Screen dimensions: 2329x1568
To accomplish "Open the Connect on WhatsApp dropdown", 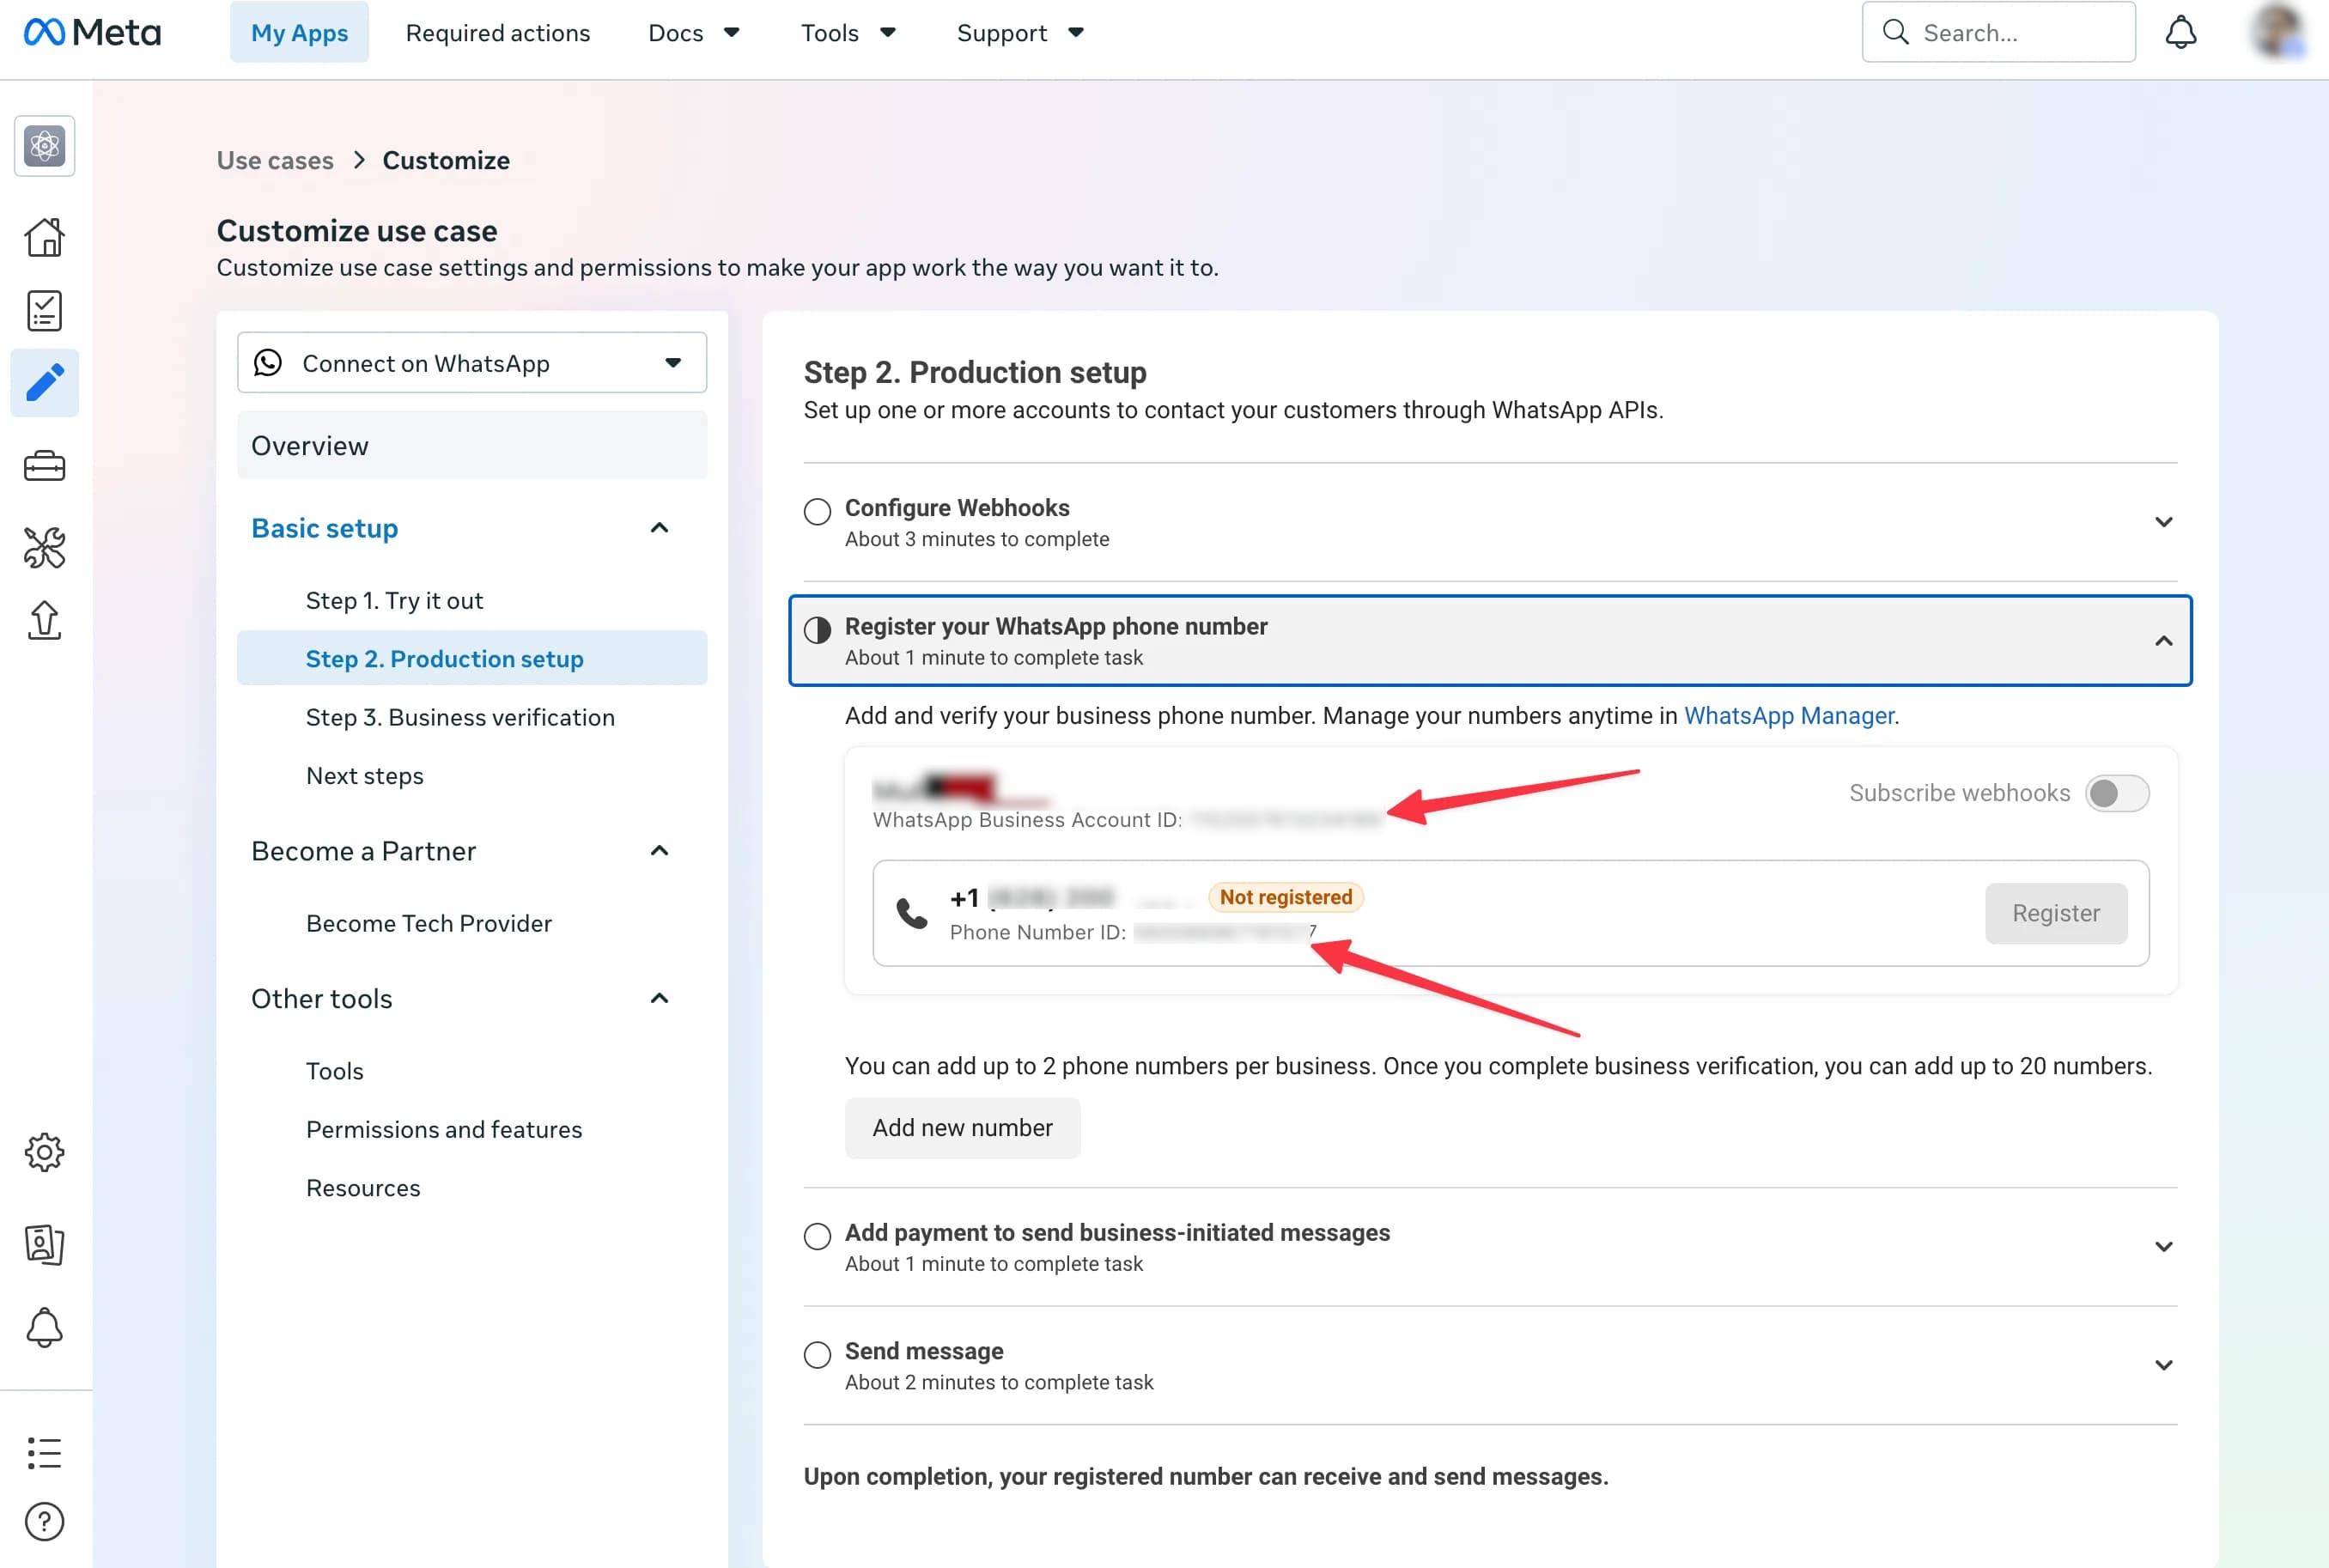I will coord(472,363).
